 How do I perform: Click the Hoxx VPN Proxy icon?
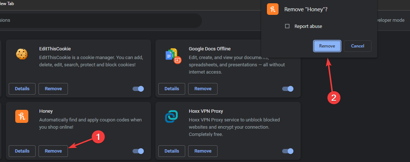171,116
